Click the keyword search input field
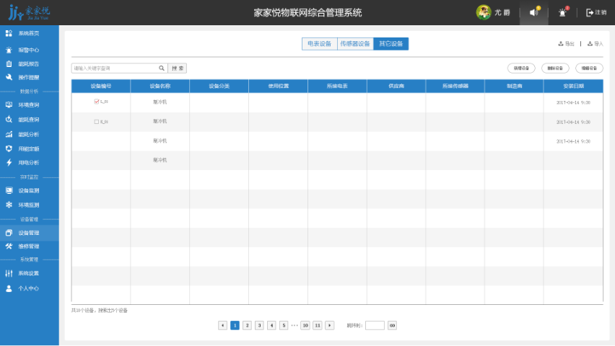Image resolution: width=615 pixels, height=346 pixels. coord(114,68)
